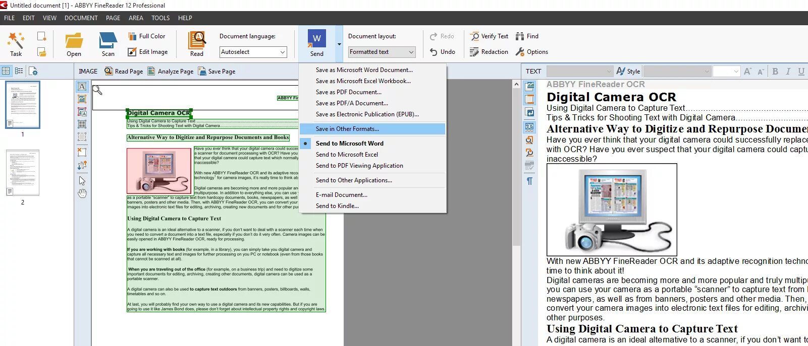Screen dimensions: 808x346
Task: Click the Read magnifier icon
Action: [x=197, y=40]
